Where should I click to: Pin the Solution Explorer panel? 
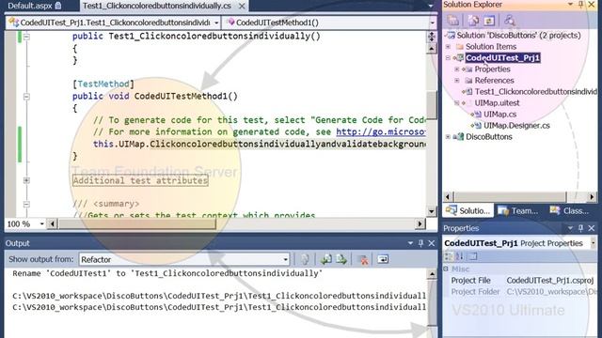click(x=581, y=4)
